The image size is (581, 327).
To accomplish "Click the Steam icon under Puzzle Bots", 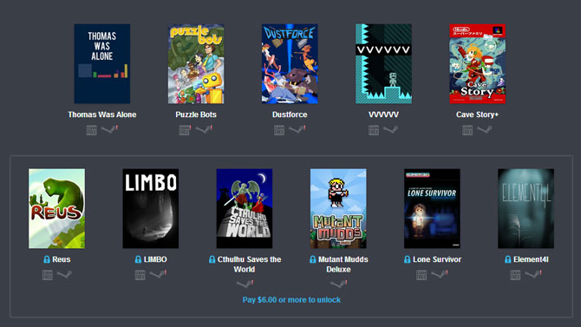I will pyautogui.click(x=204, y=129).
